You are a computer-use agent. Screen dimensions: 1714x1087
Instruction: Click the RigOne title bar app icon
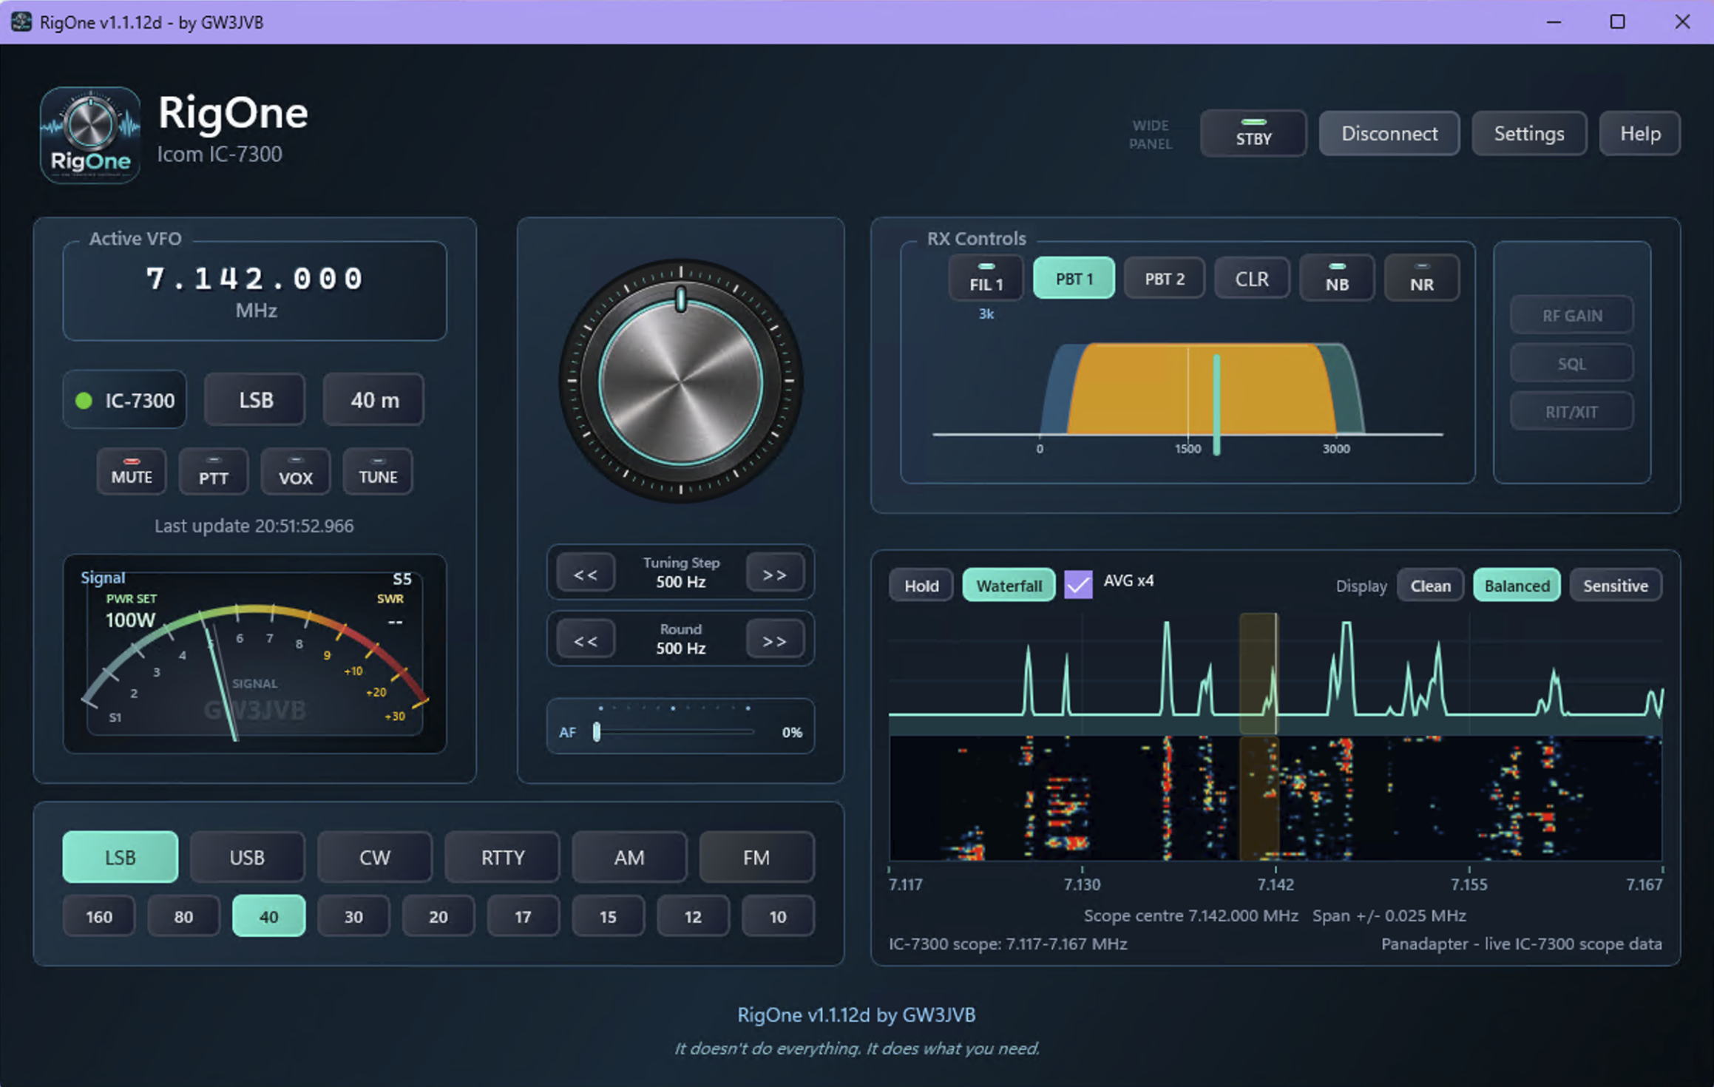point(21,21)
